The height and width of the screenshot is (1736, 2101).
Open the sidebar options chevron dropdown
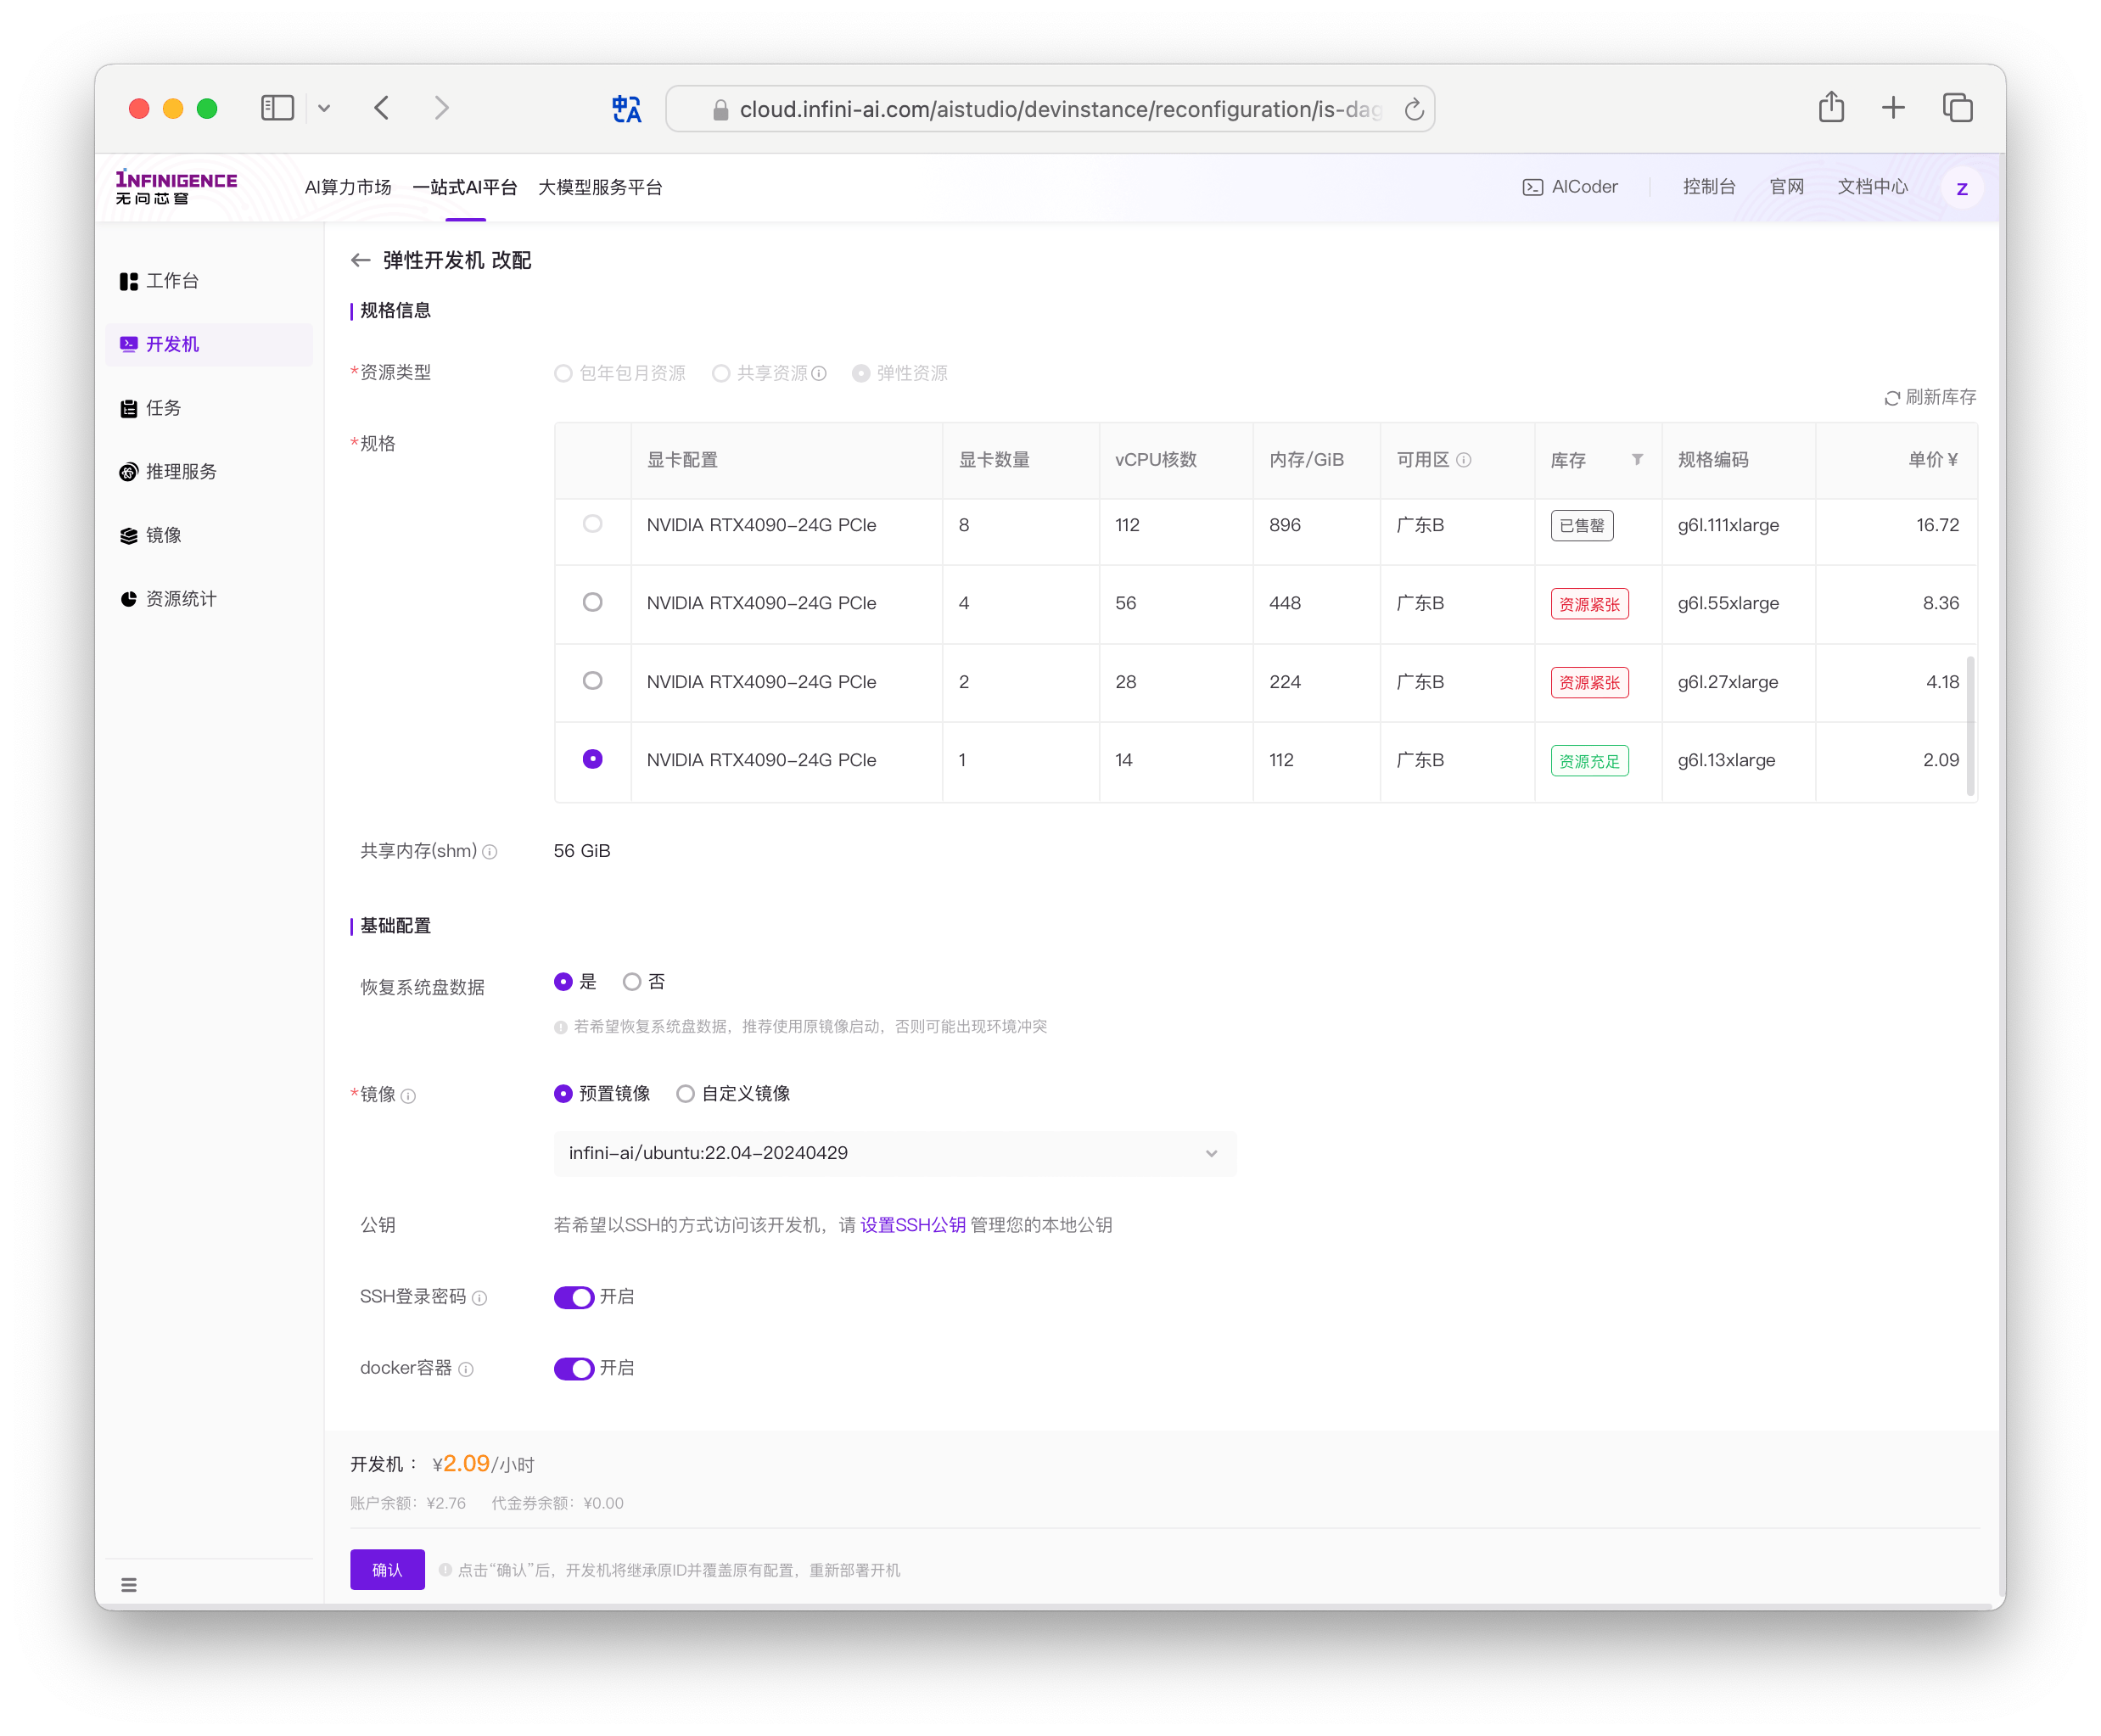pos(324,108)
